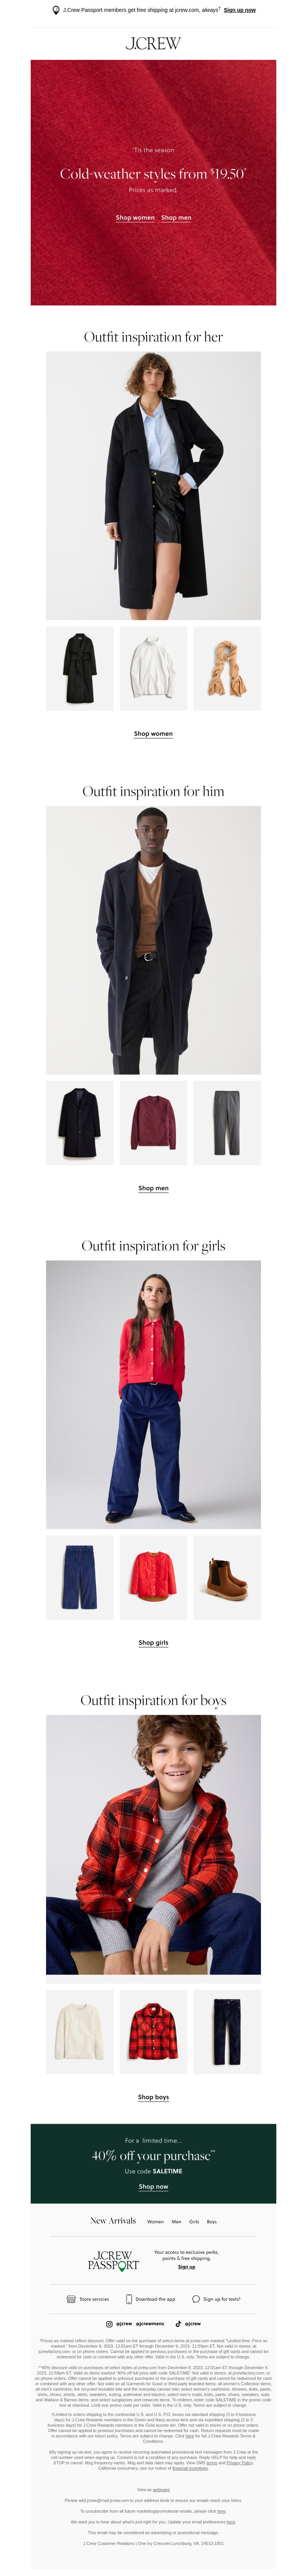307x2576 pixels.
Task: Click the Sign up for texts chat icon
Action: point(196,2299)
